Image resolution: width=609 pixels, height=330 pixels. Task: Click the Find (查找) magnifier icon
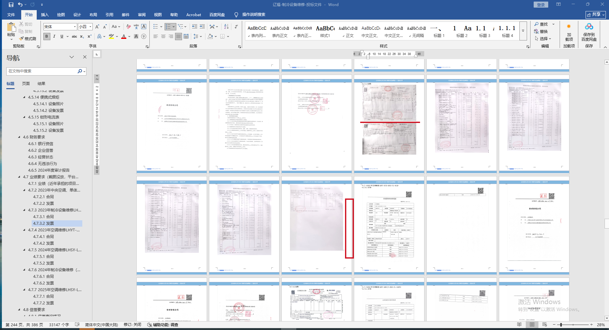[537, 24]
